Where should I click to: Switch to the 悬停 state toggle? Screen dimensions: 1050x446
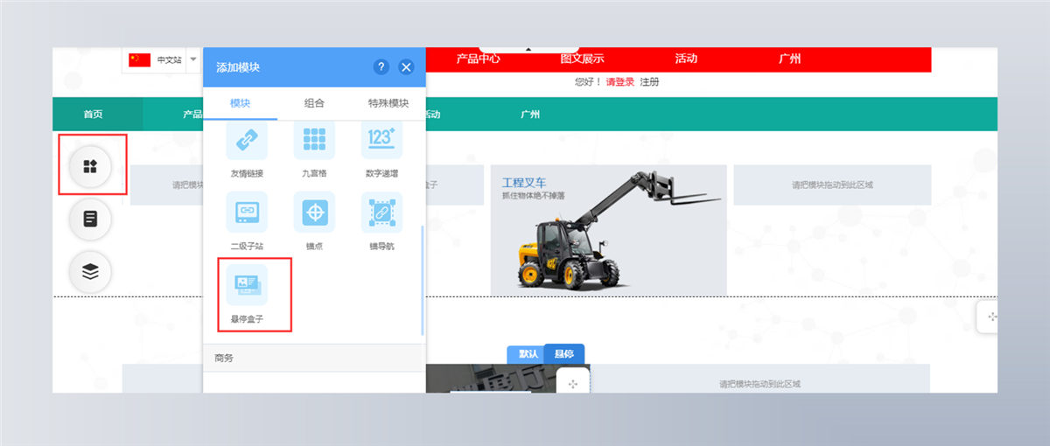[564, 354]
